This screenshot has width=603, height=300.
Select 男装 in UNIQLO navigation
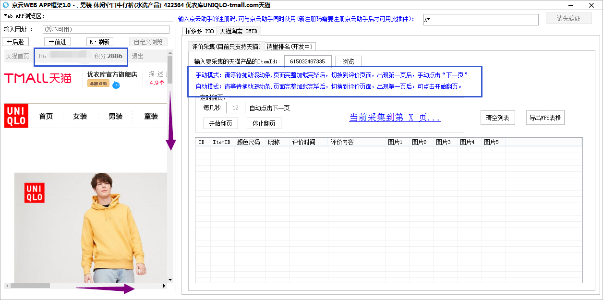click(115, 116)
